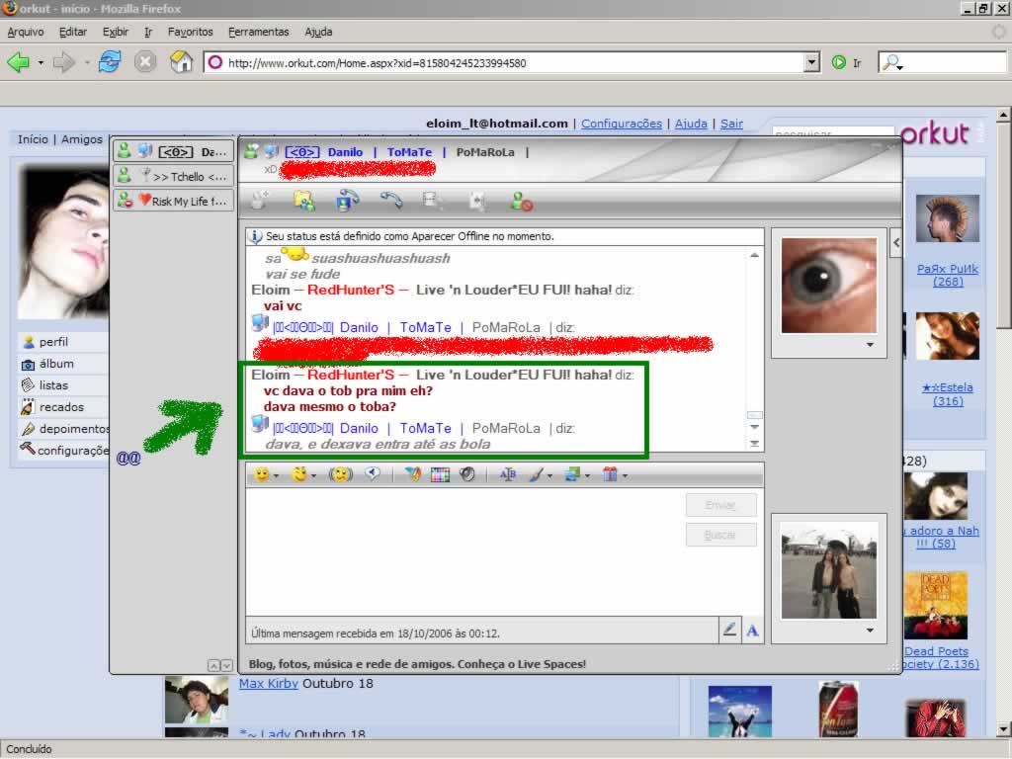Click the voice clip icon in message toolbar
Viewport: 1012px width, 759px height.
point(373,475)
